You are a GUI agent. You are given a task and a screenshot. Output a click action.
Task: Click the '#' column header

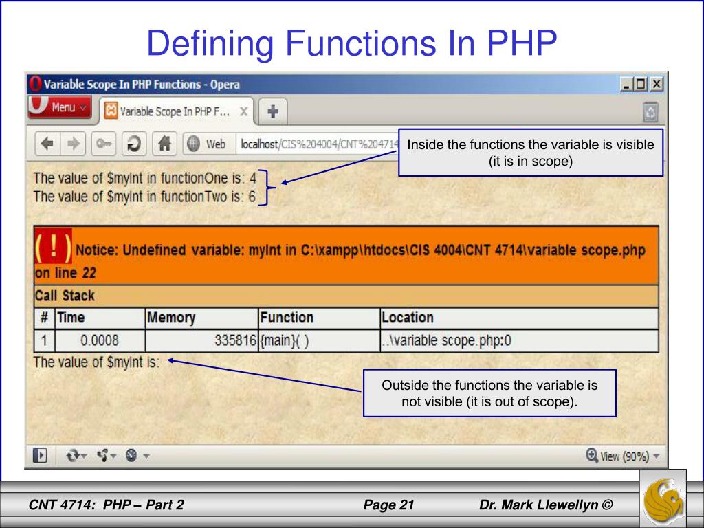coord(44,318)
